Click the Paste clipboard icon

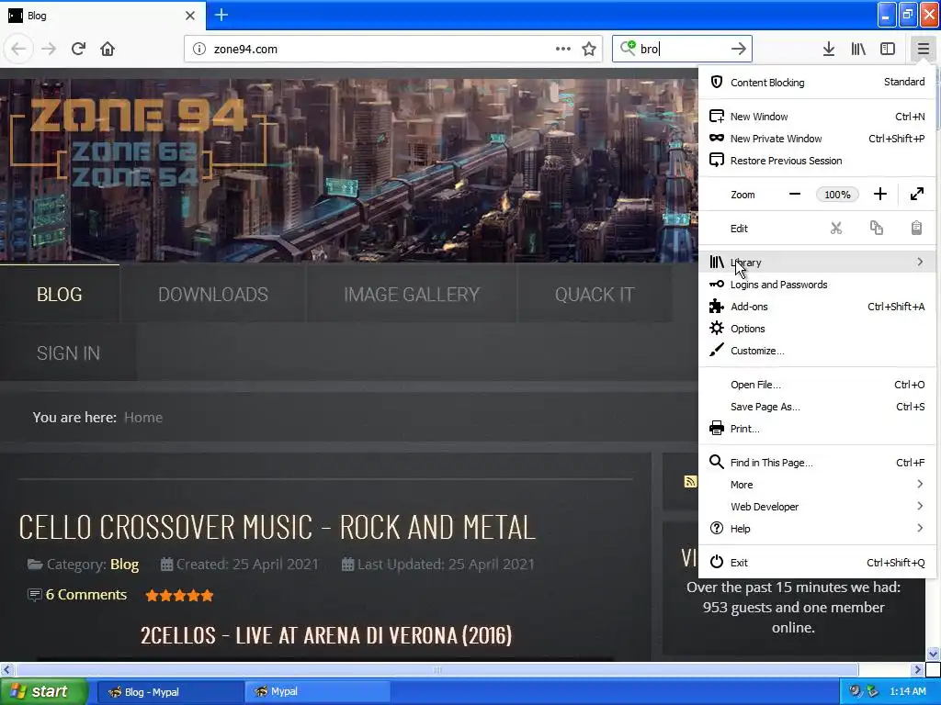point(916,229)
